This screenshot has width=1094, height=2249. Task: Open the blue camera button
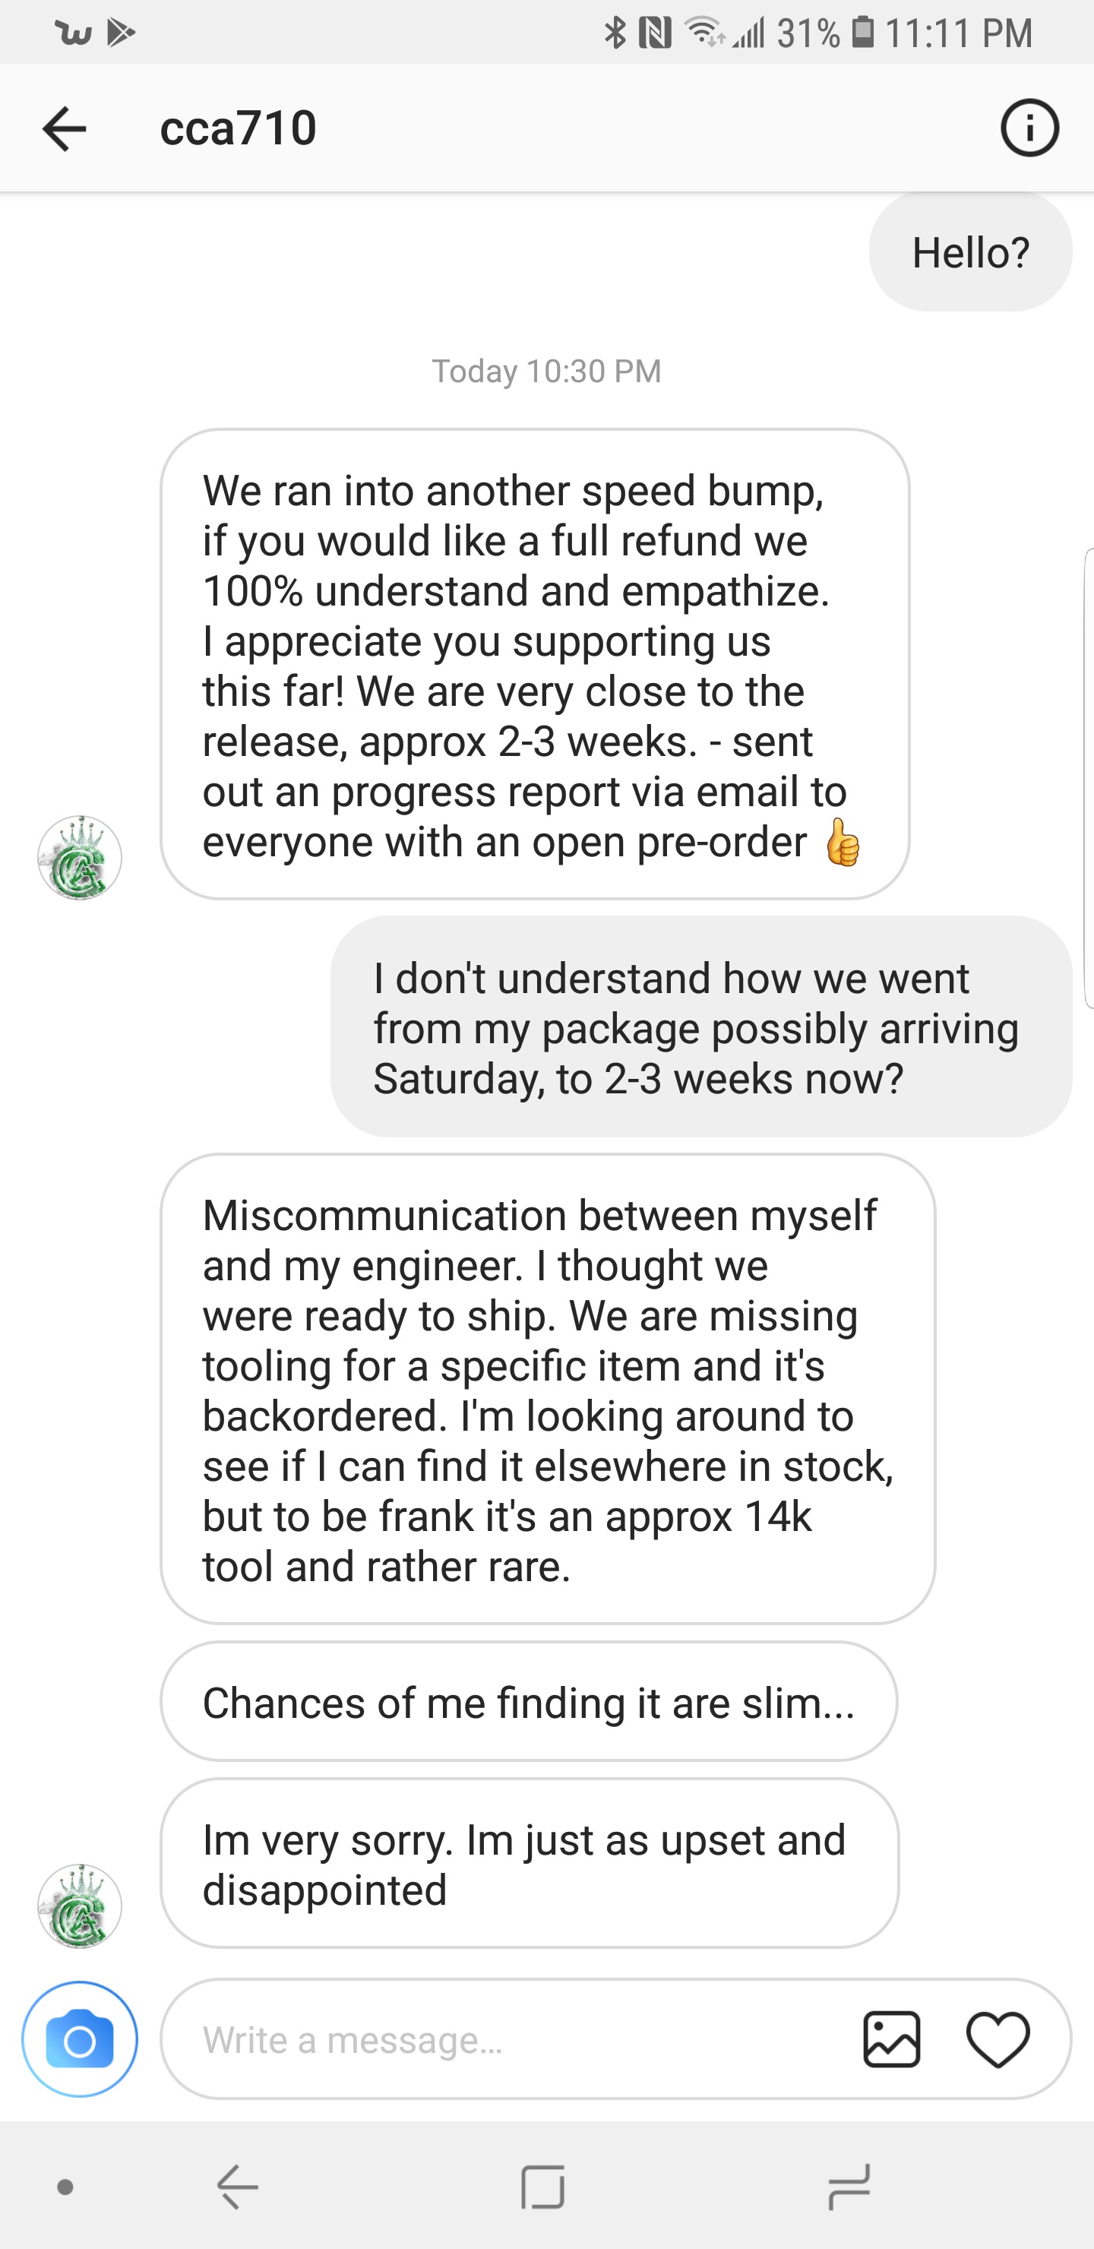pyautogui.click(x=80, y=2039)
